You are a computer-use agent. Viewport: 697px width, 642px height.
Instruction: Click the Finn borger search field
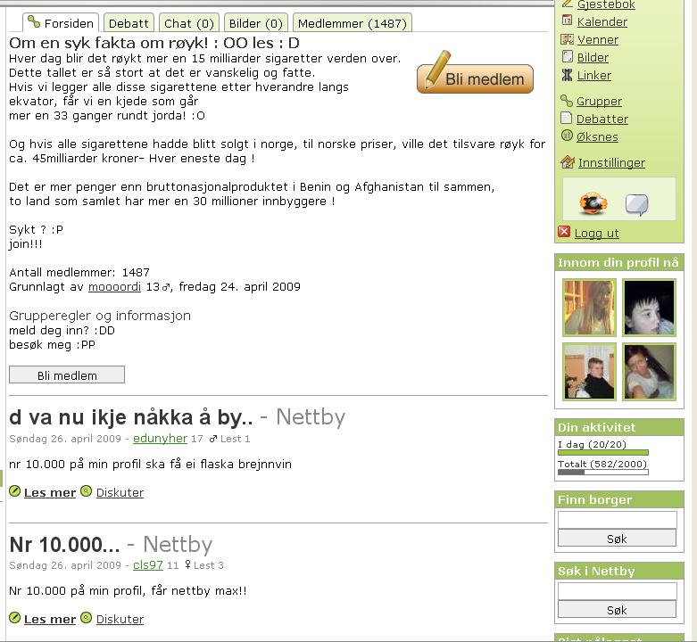[x=617, y=520]
